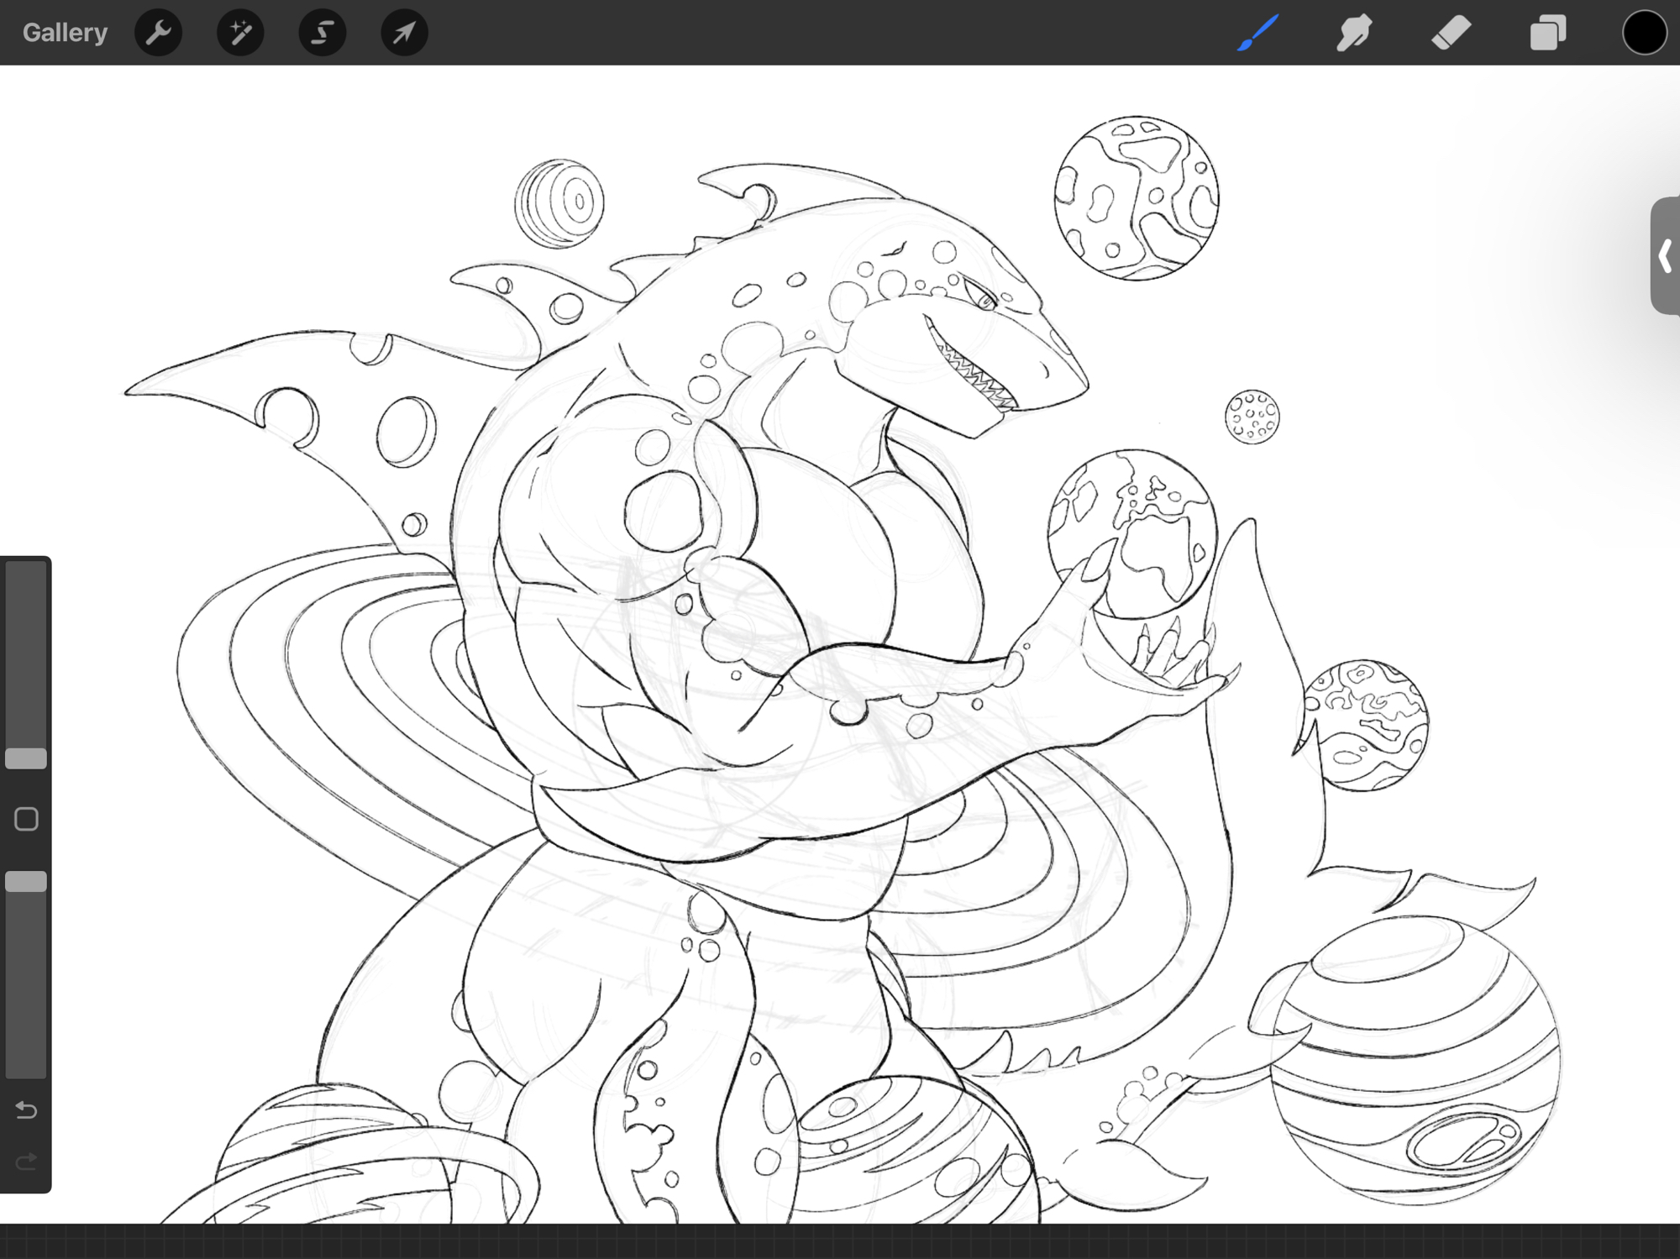Activate the Transform arrow tool
1680x1259 pixels.
[404, 33]
